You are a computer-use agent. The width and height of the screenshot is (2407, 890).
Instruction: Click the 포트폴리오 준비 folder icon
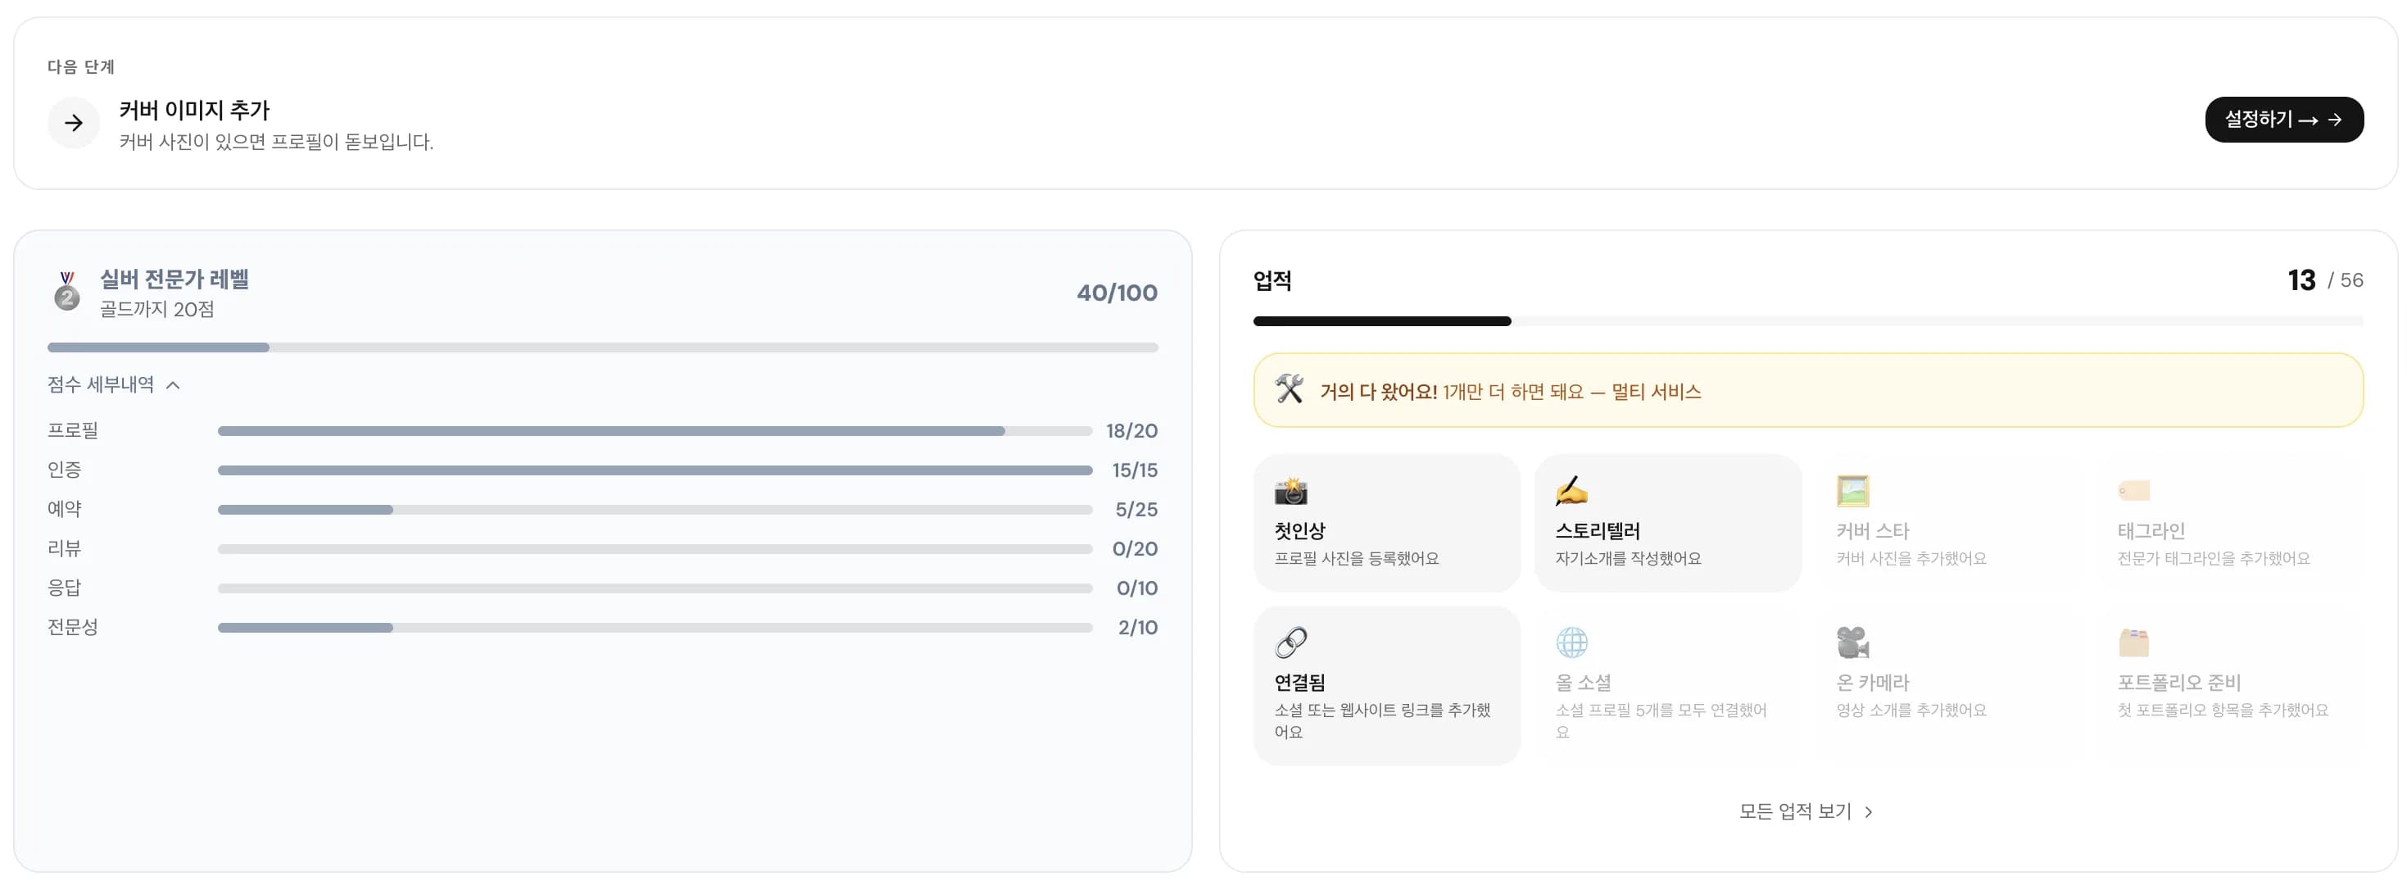[2135, 643]
